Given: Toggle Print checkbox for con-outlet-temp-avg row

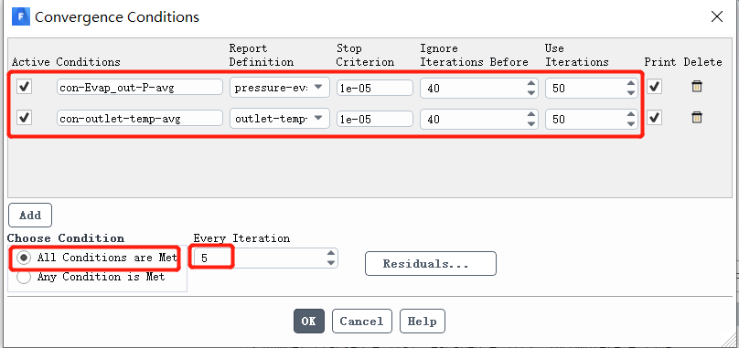Looking at the screenshot, I should [654, 117].
